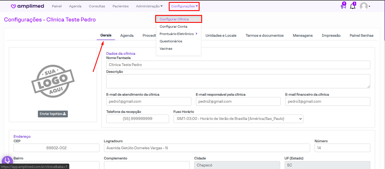Image resolution: width=385 pixels, height=169 pixels.
Task: Choose Vacinas in the dropdown menu
Action: pos(166,49)
